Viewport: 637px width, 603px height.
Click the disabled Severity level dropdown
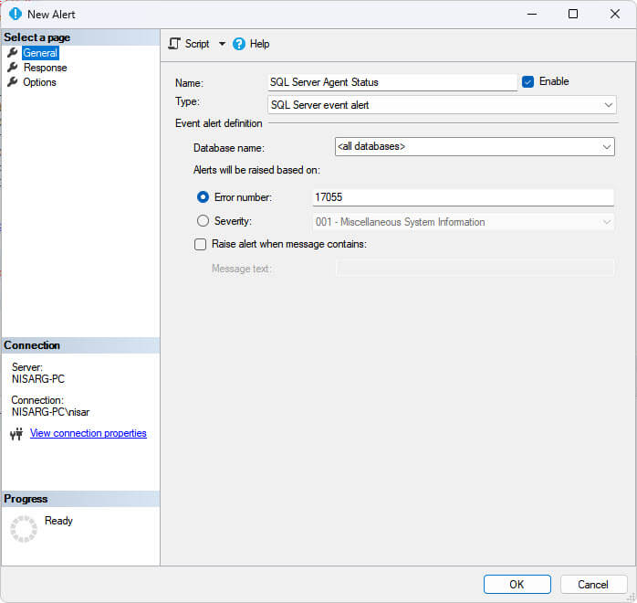pyautogui.click(x=464, y=222)
